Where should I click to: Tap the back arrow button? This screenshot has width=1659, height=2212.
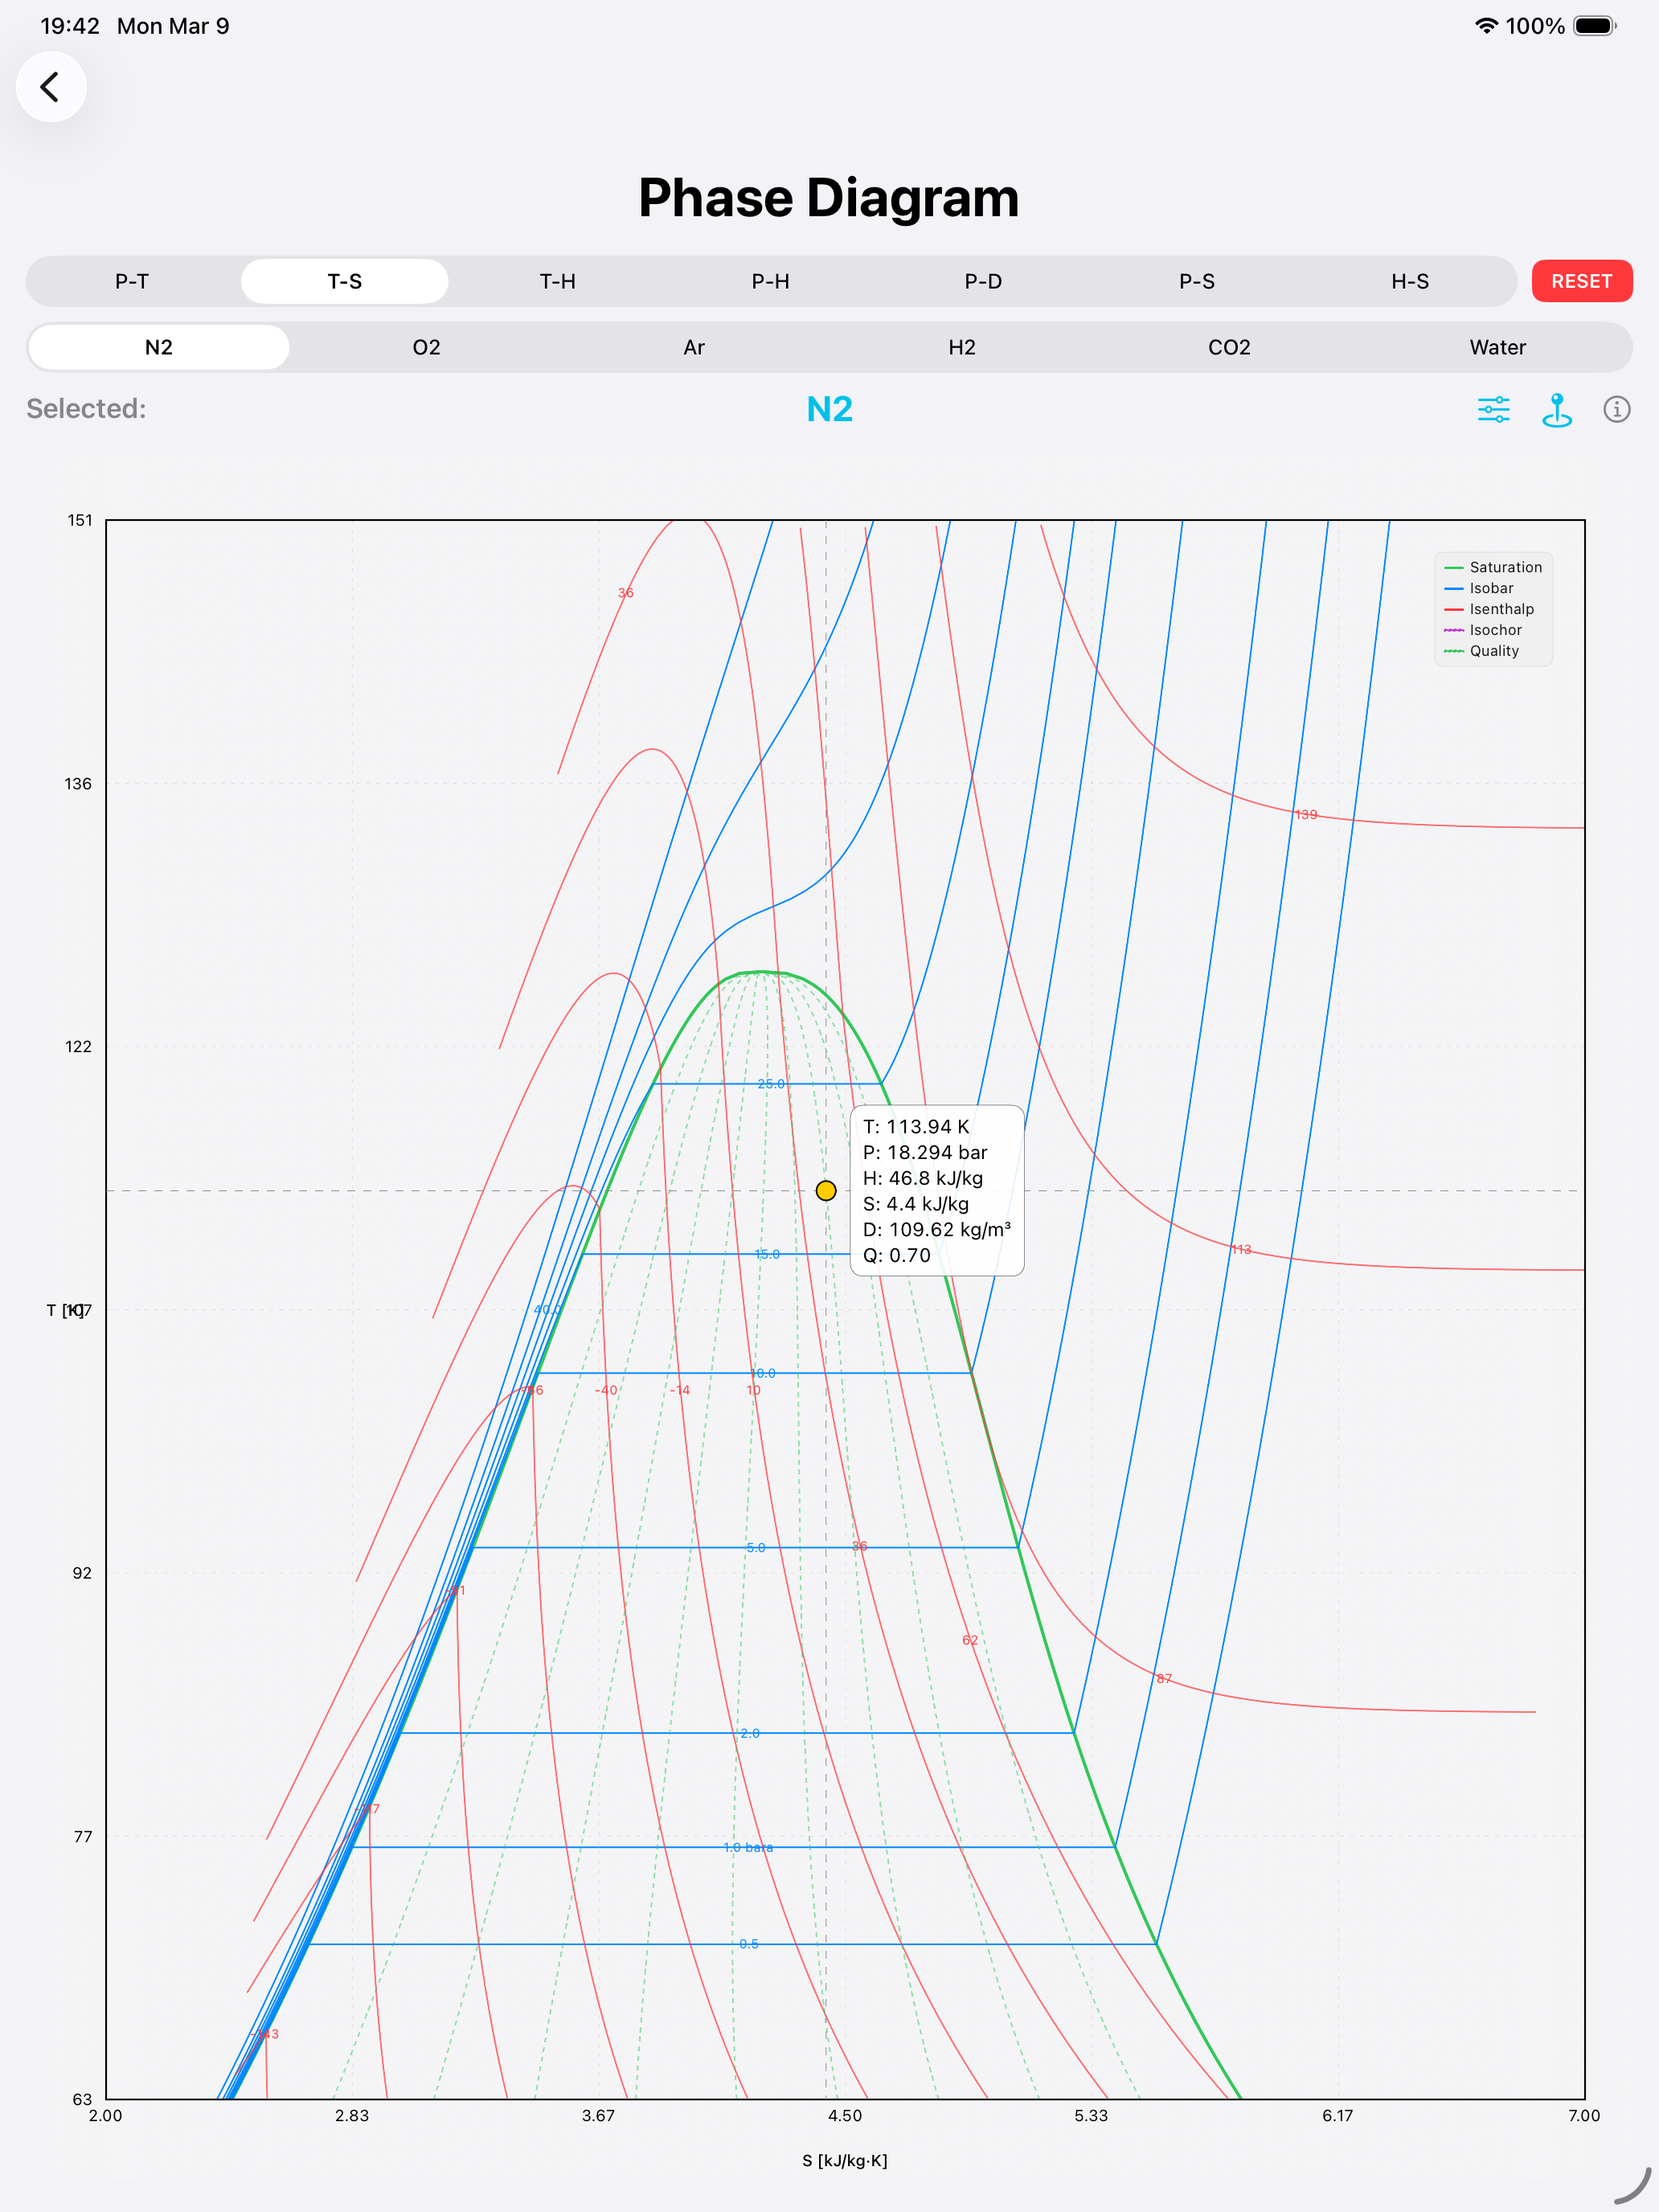point(50,87)
